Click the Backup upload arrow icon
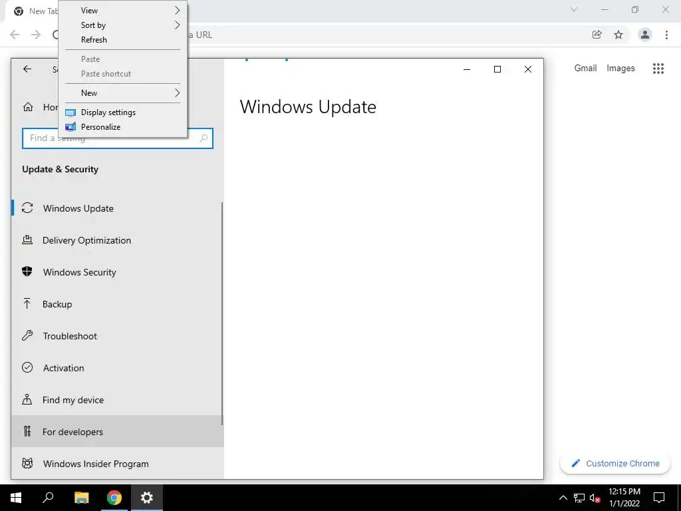This screenshot has width=681, height=511. (x=27, y=303)
